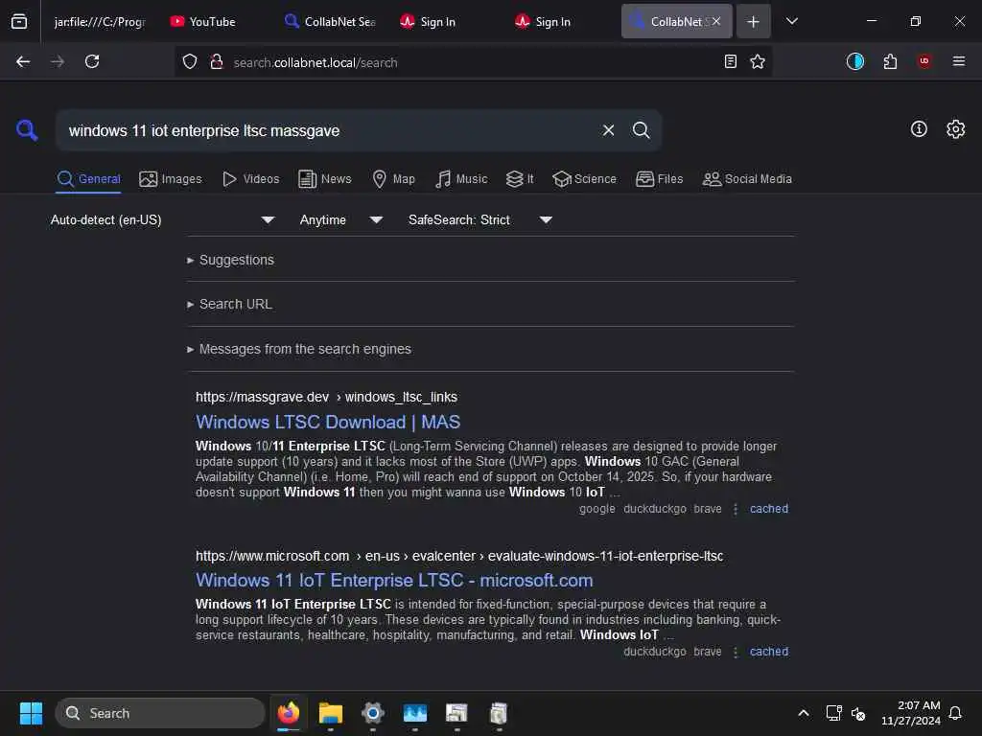982x736 pixels.
Task: Switch to the inactive CollabNet Search tab
Action: pyautogui.click(x=330, y=21)
